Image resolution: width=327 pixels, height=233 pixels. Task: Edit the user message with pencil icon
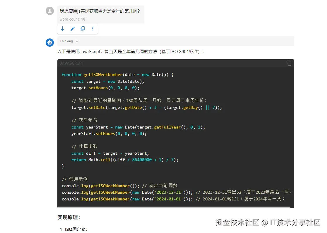coord(72,29)
